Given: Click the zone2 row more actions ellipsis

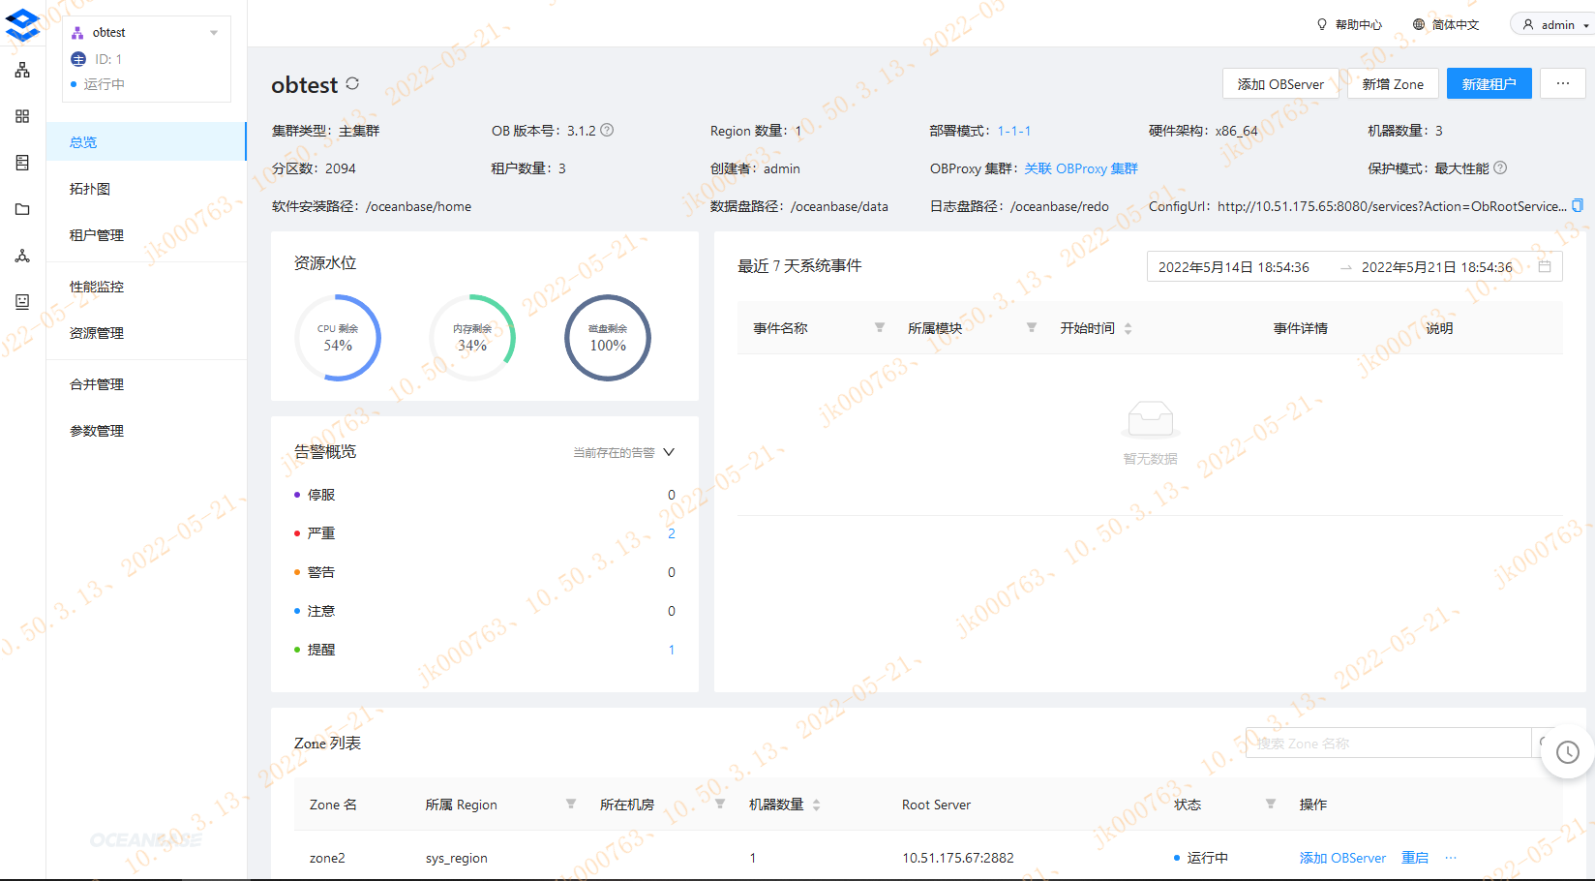Looking at the screenshot, I should coord(1451,858).
